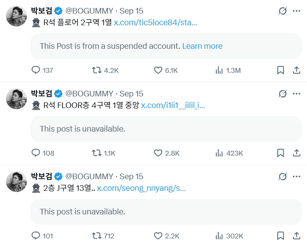This screenshot has height=244, width=307.
Task: Open the x.com/tic5loce84 link
Action: (155, 23)
